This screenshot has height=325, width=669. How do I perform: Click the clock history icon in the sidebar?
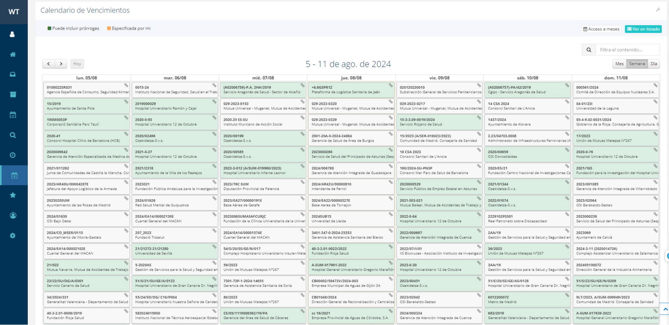click(x=13, y=155)
